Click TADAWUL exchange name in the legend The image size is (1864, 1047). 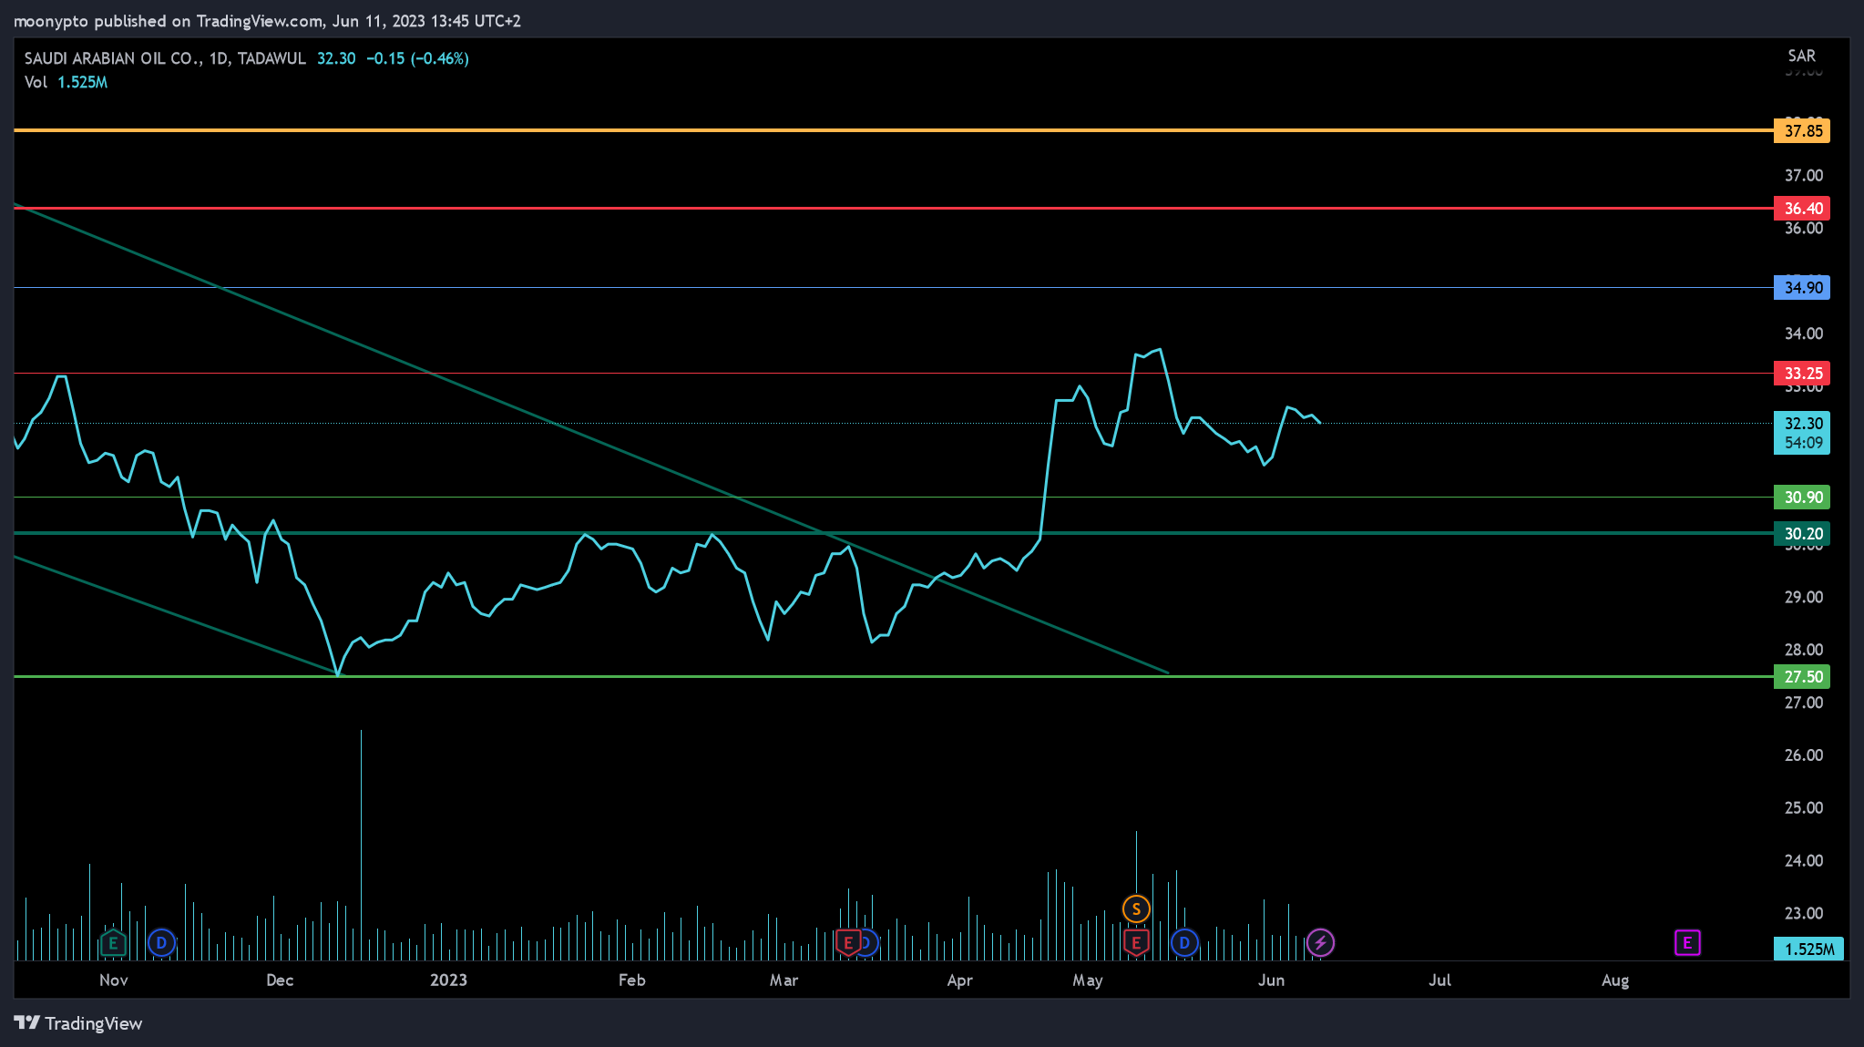click(271, 58)
